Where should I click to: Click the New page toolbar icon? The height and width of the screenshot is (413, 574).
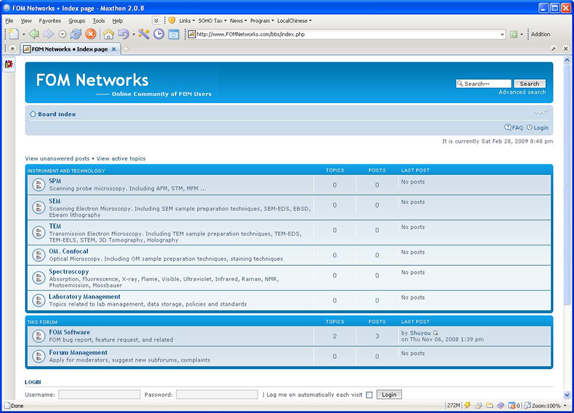14,34
